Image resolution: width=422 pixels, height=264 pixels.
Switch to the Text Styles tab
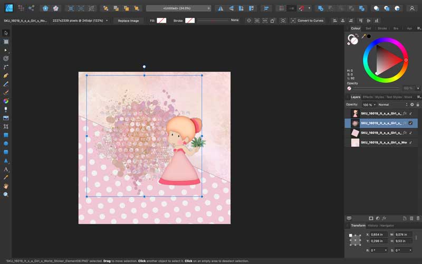coord(394,97)
